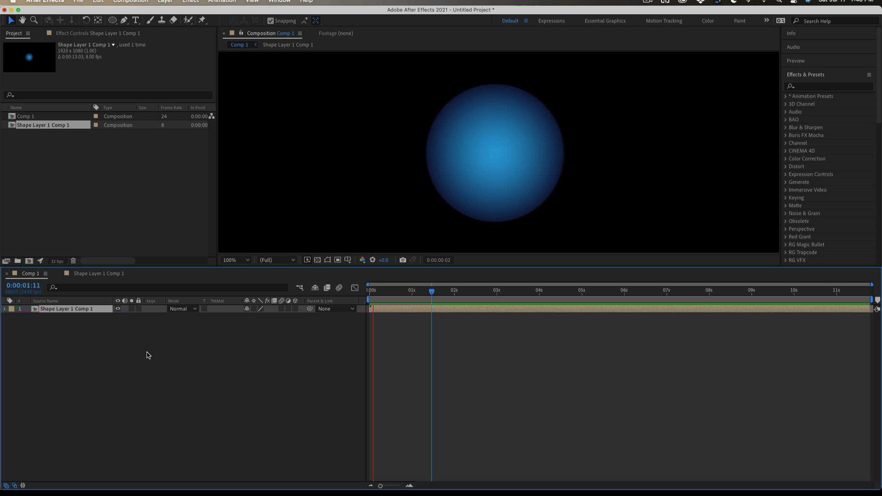The image size is (882, 496).
Task: Switch to Shape Layer 1 Comp 1 timeline tab
Action: click(x=98, y=274)
